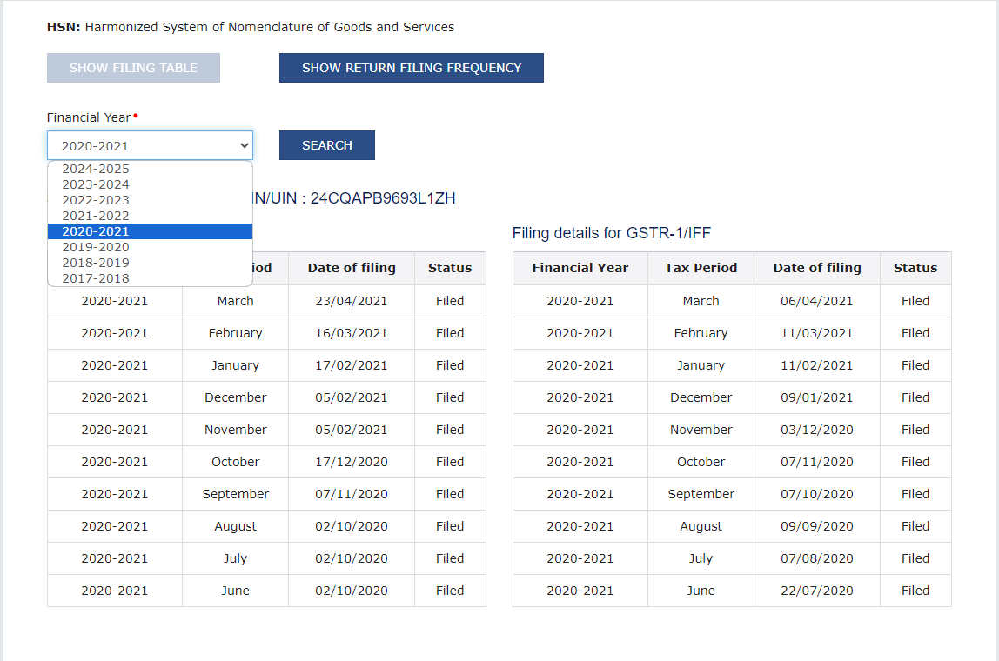This screenshot has height=661, width=999.
Task: Select 2024-2025 from the year list
Action: click(96, 169)
